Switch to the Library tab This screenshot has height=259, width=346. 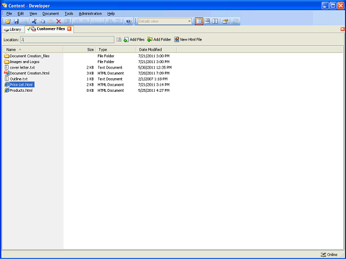click(13, 29)
